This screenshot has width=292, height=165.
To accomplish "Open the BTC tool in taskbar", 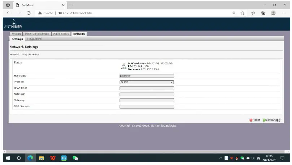I will tap(64, 158).
